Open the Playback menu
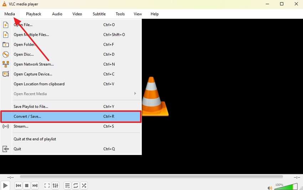The width and height of the screenshot is (303, 190). pyautogui.click(x=34, y=14)
